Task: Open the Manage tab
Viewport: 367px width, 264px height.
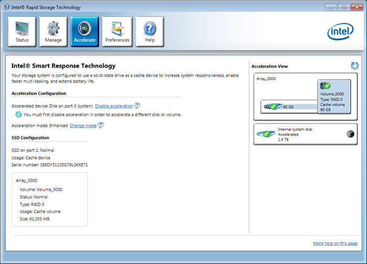Action: (53, 31)
